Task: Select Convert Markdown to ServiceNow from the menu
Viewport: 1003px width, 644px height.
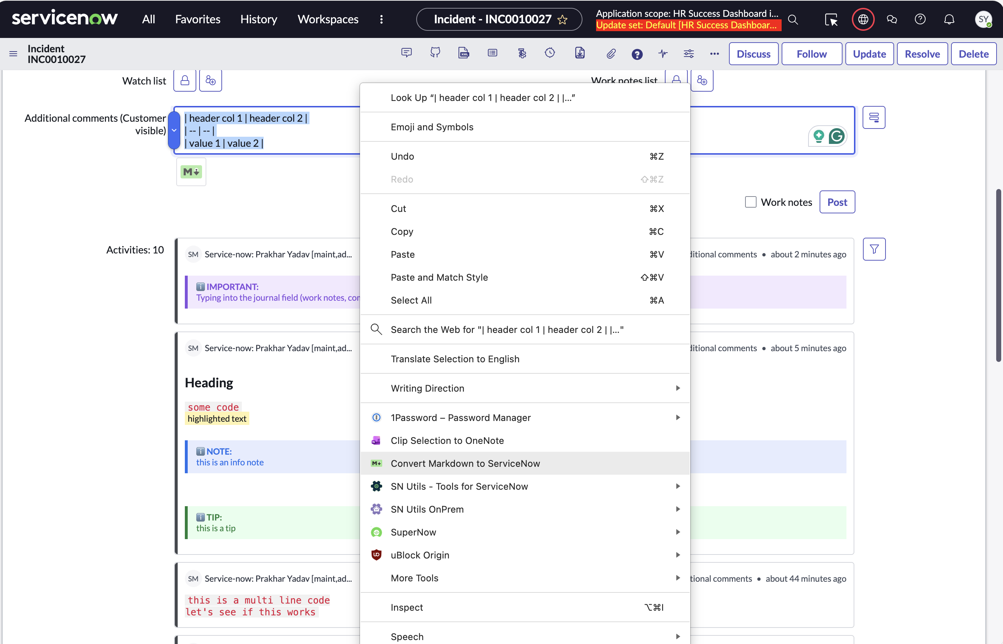Action: [465, 463]
